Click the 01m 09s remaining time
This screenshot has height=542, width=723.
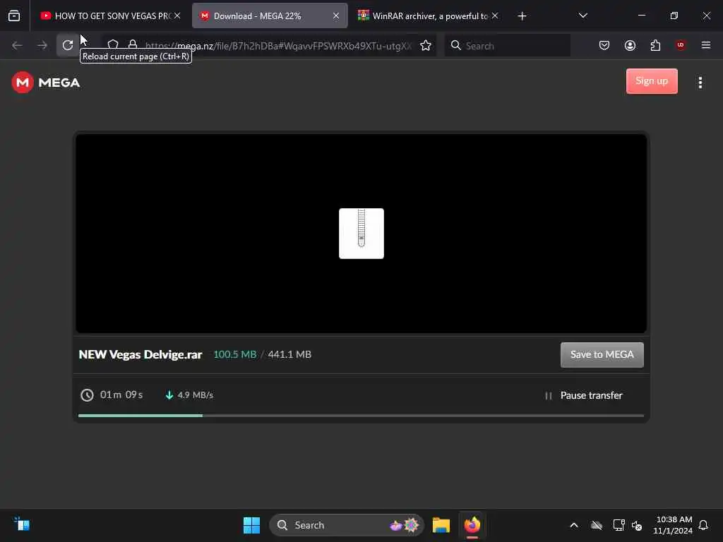(121, 395)
